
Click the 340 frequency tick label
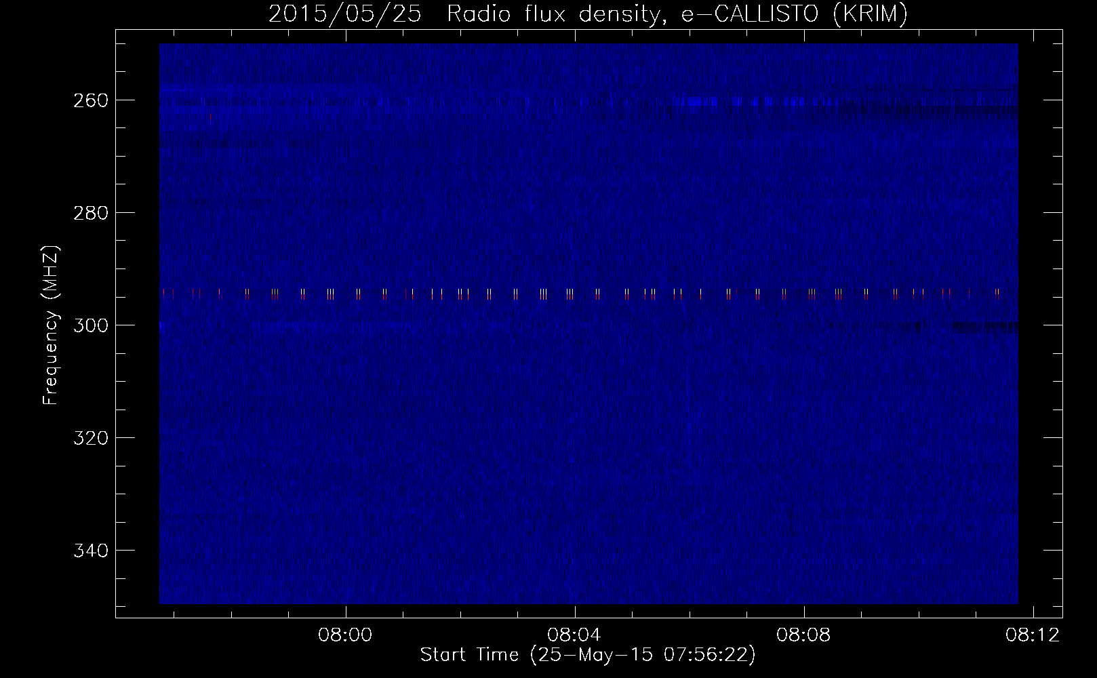click(x=91, y=551)
